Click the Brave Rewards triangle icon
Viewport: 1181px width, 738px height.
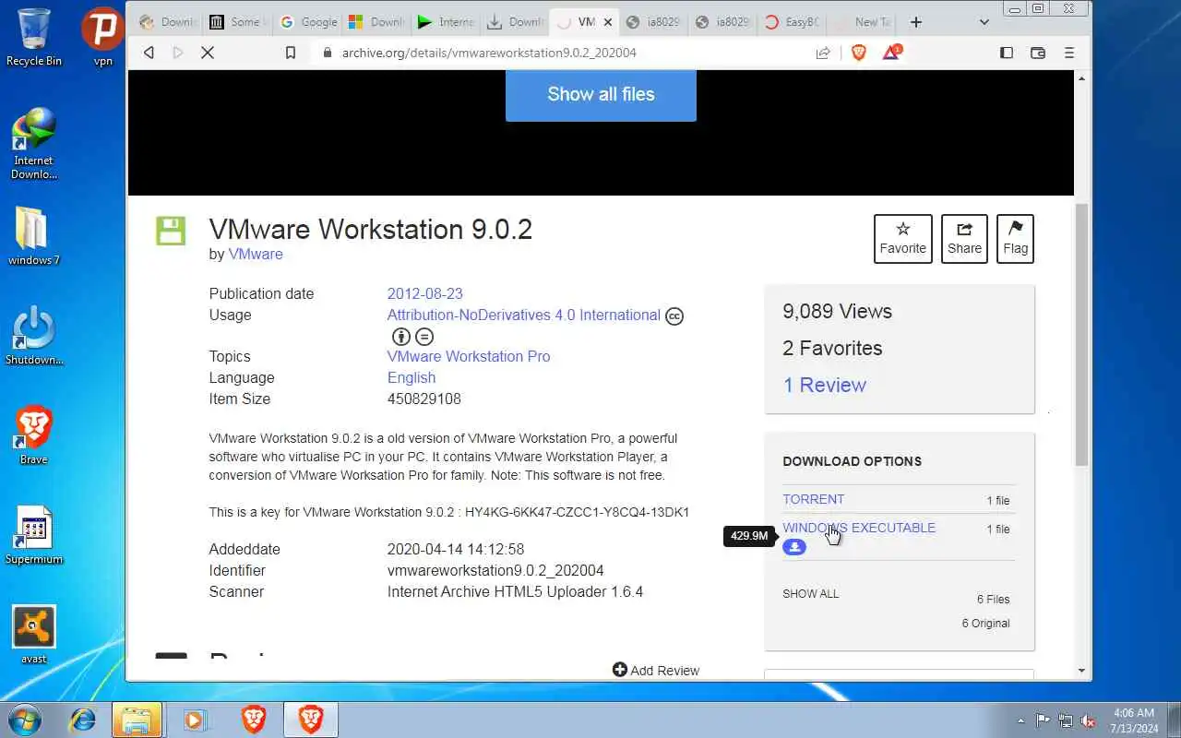pos(891,53)
